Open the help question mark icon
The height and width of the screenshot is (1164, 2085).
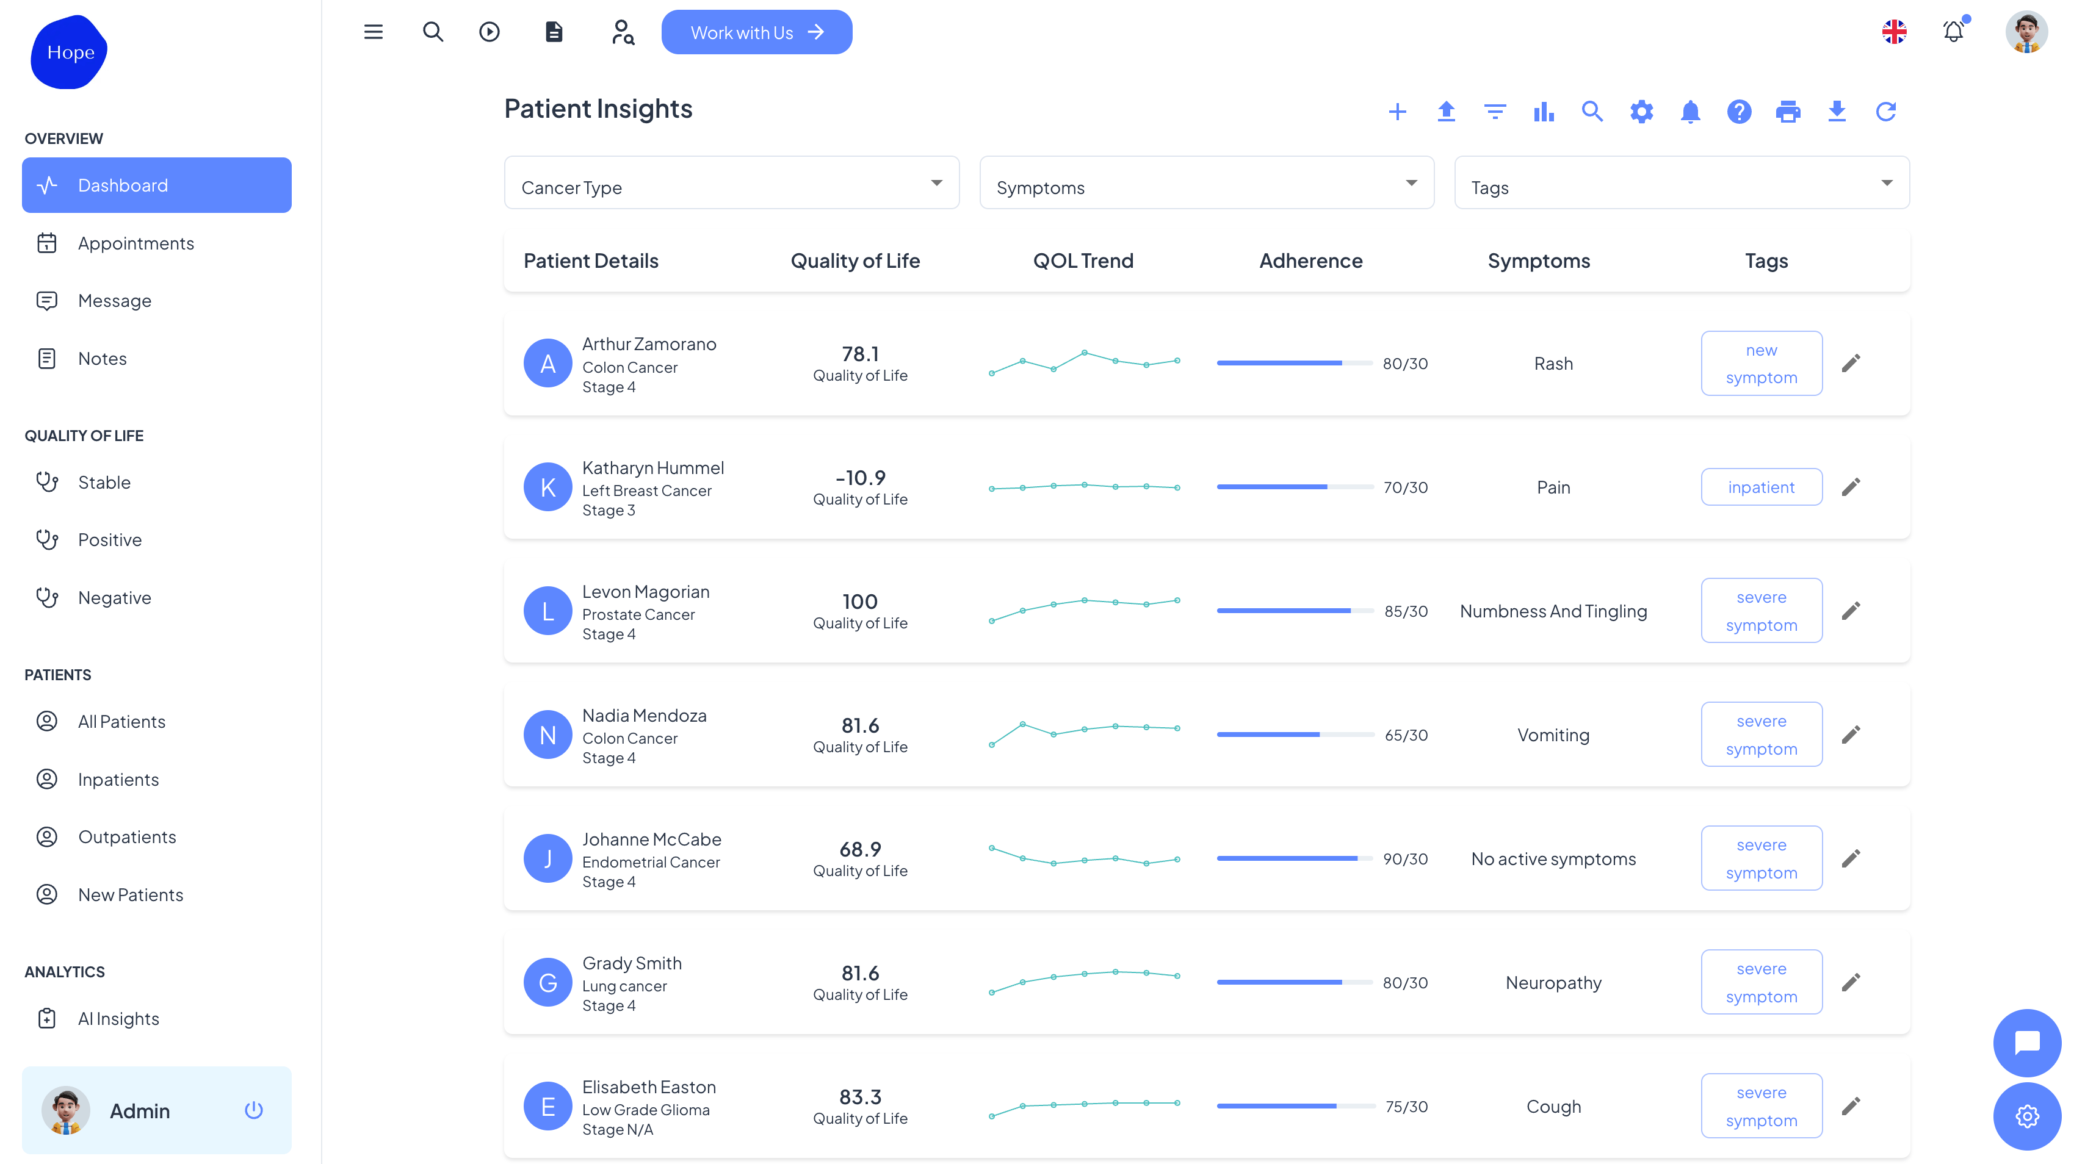(1740, 112)
